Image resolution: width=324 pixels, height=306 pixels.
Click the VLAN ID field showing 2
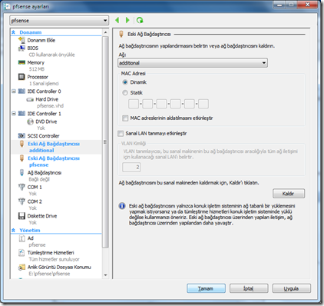[x=131, y=168]
